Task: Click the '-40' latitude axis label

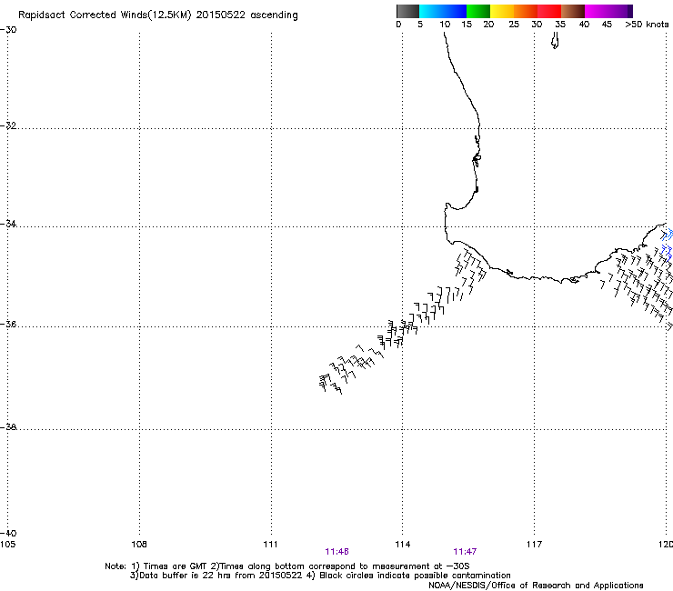Action: [8, 533]
